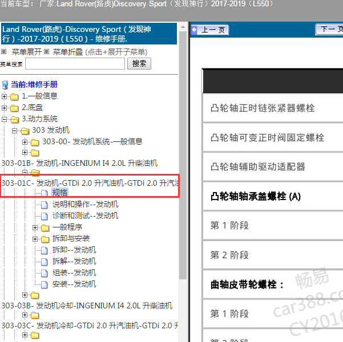Open 303-03B- 发动机冷却-INGENIUM I4 2.0L item
The width and height of the screenshot is (343, 342).
click(87, 306)
